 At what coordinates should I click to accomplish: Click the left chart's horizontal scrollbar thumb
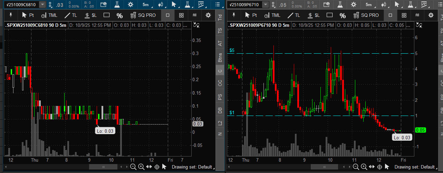pos(103,167)
